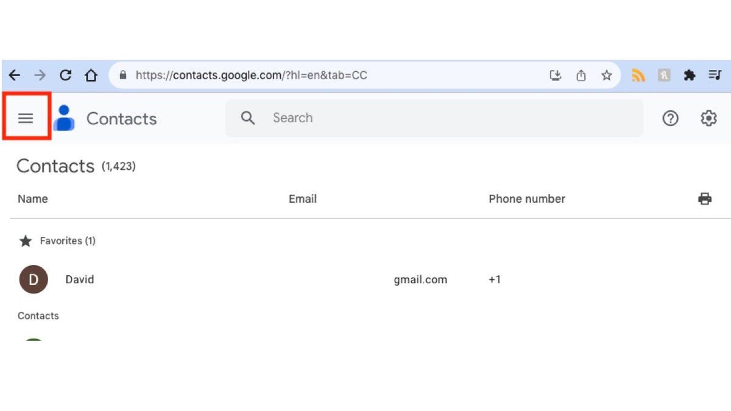Click David's brown avatar circle
This screenshot has height=411, width=731.
tap(34, 280)
